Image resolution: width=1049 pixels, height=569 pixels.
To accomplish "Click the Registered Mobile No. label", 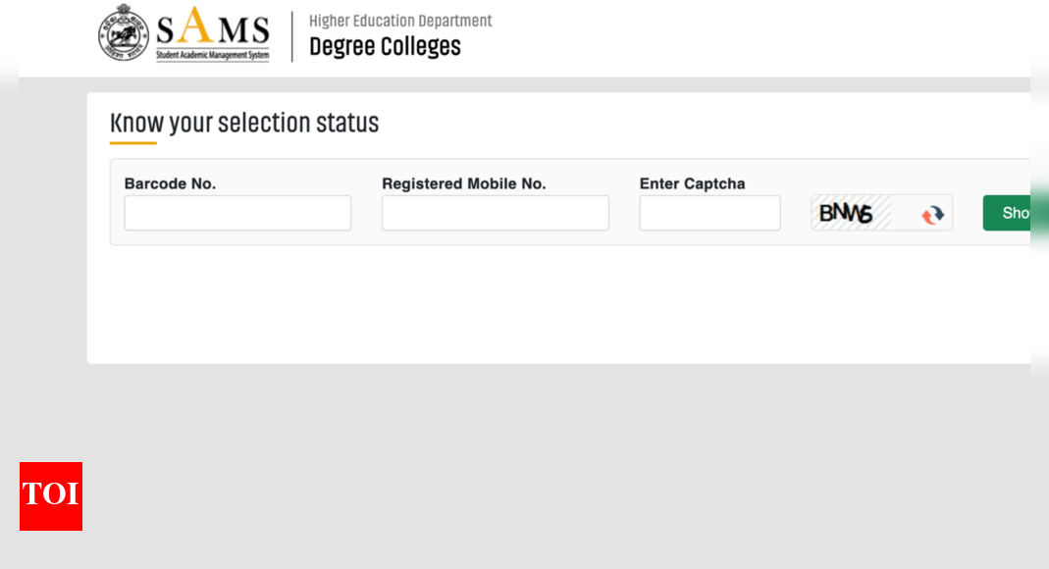I will pos(463,183).
